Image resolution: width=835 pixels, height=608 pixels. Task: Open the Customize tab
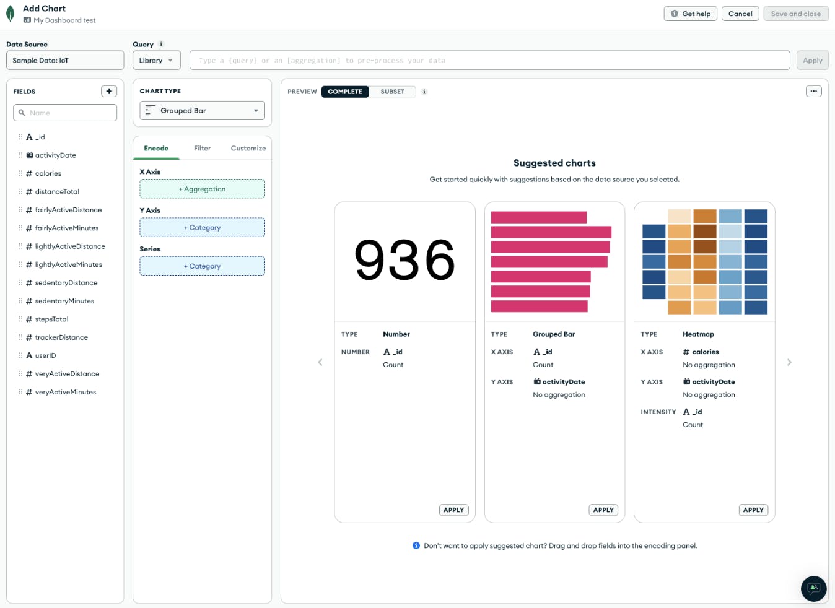pyautogui.click(x=247, y=148)
